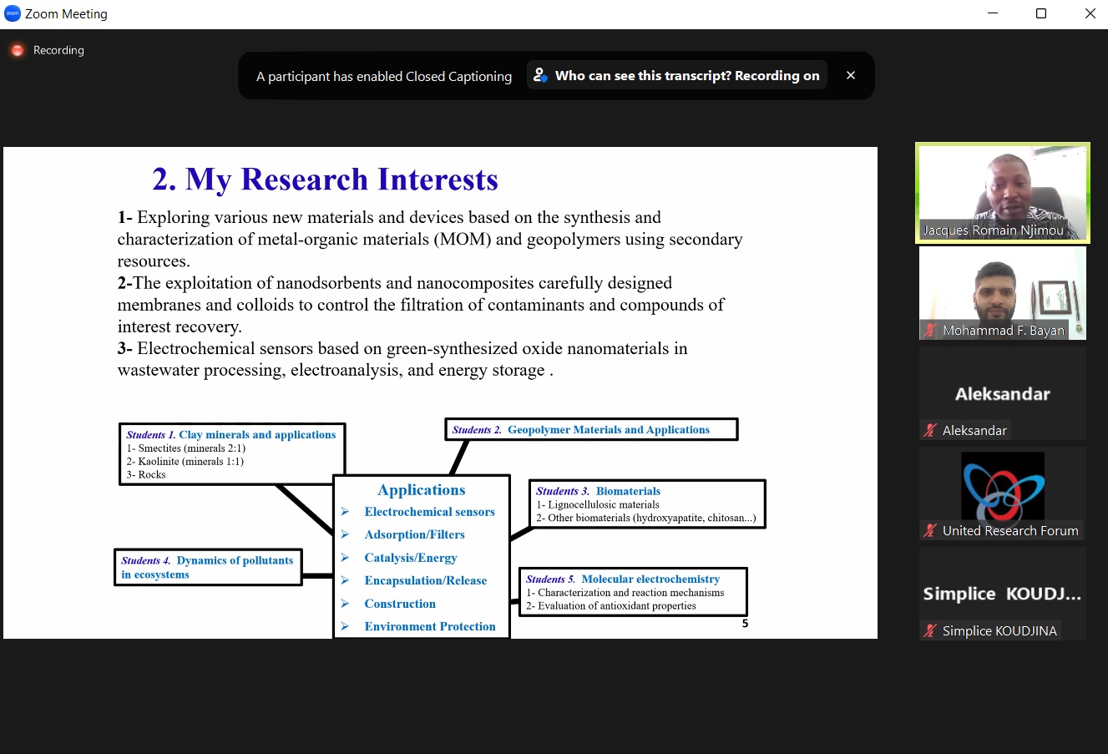Click the person icon in transcript notice
The image size is (1108, 754).
540,75
